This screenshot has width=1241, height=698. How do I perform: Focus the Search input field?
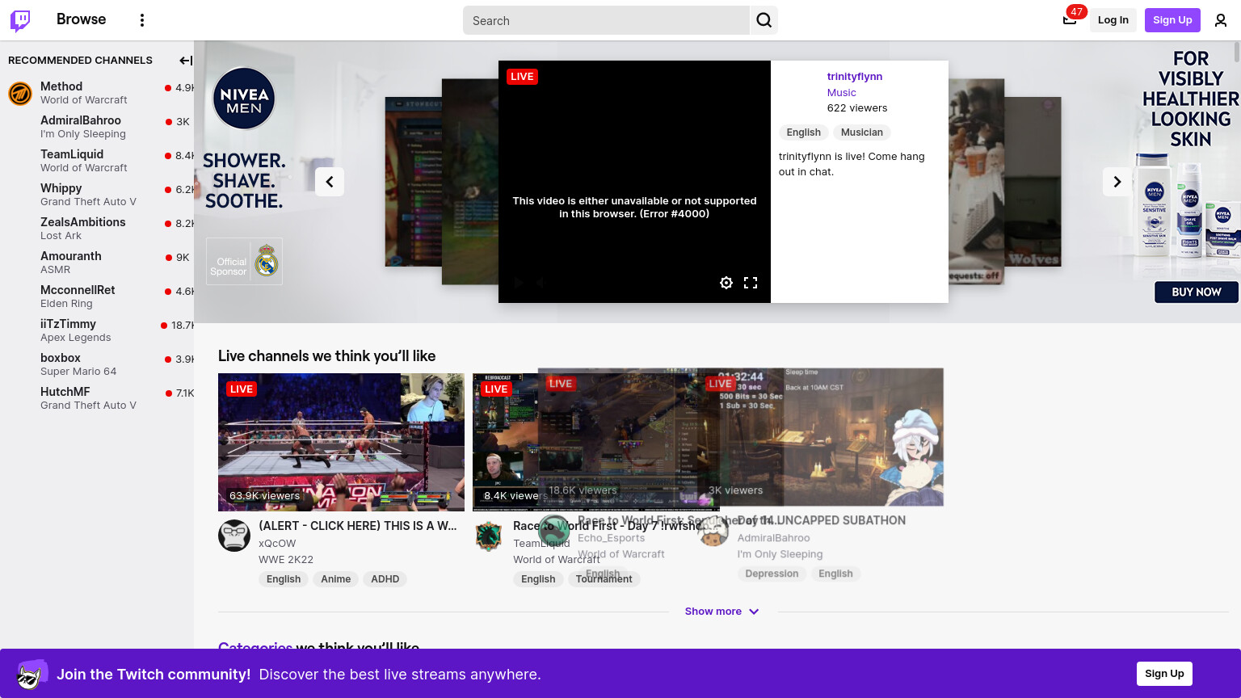[x=606, y=20]
